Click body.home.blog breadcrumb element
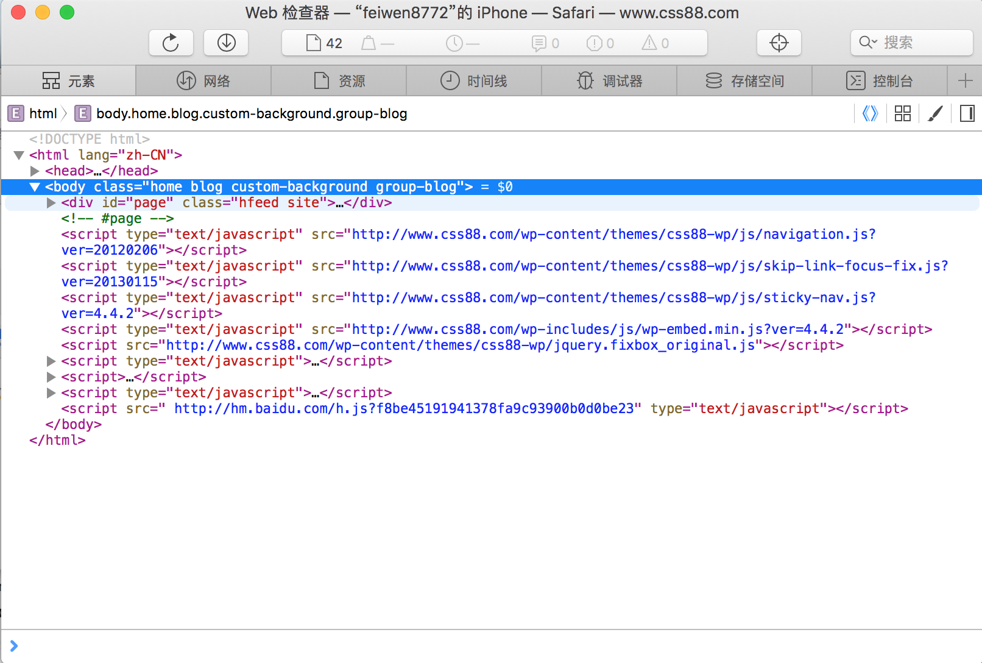 point(241,113)
